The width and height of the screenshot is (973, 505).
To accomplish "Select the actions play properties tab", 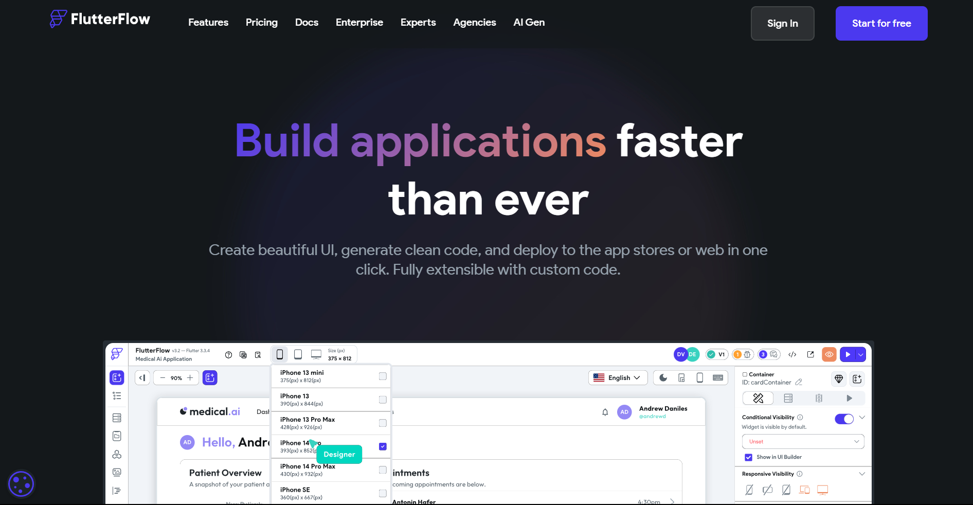I will (x=849, y=399).
